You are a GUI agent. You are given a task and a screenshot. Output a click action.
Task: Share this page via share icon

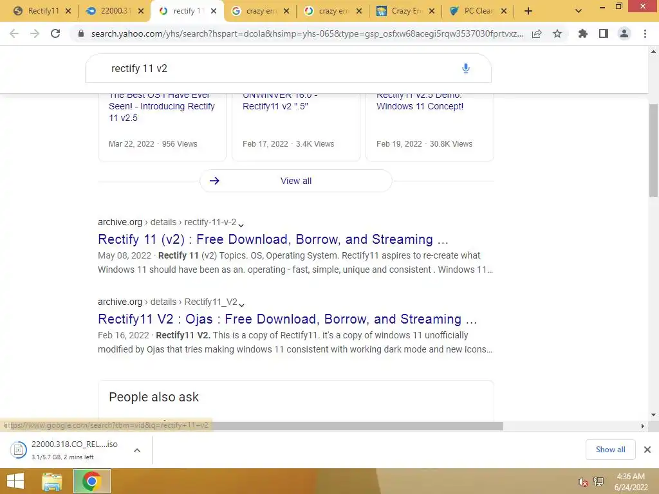[537, 33]
